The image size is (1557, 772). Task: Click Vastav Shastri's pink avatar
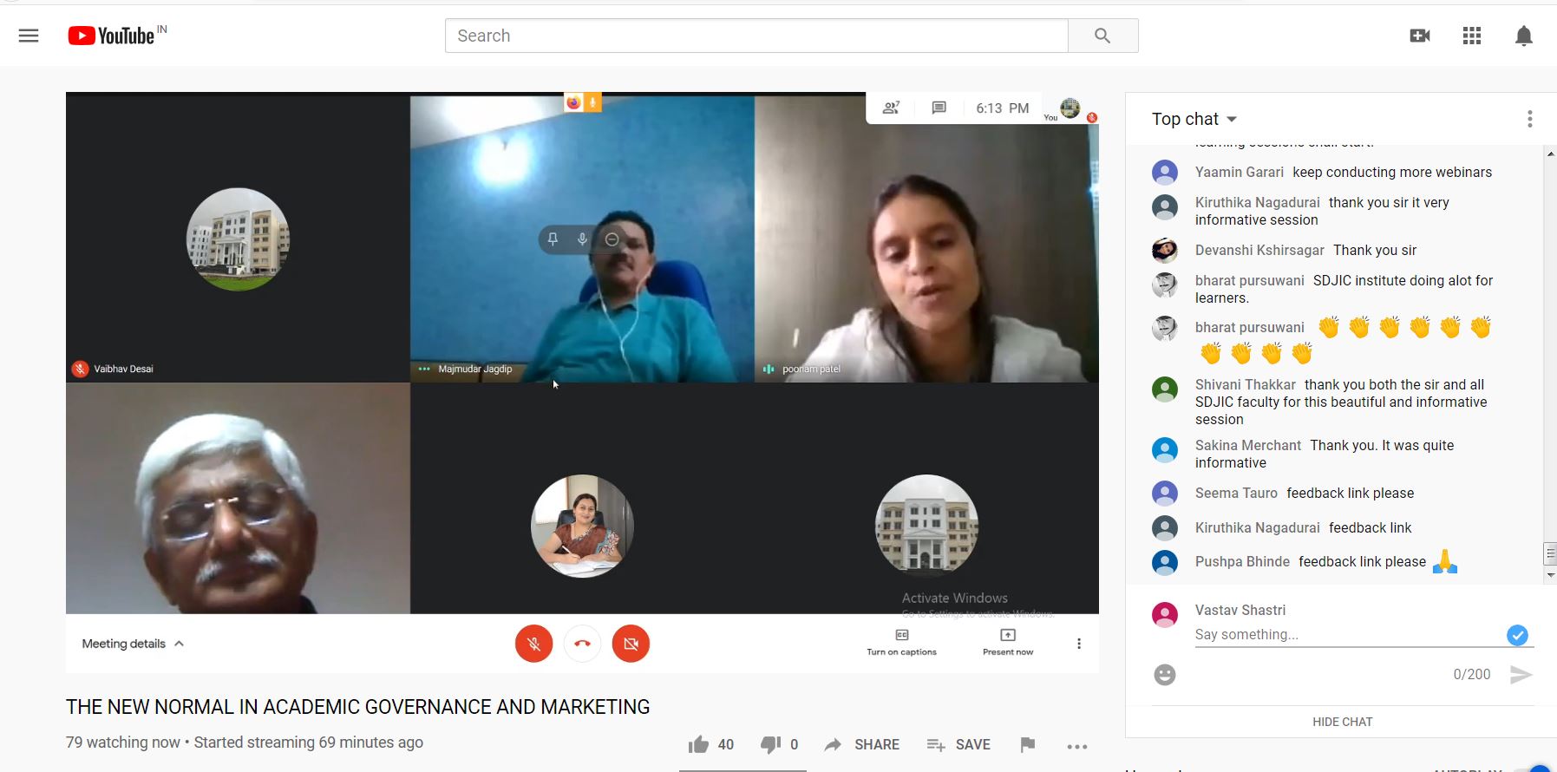pyautogui.click(x=1165, y=615)
